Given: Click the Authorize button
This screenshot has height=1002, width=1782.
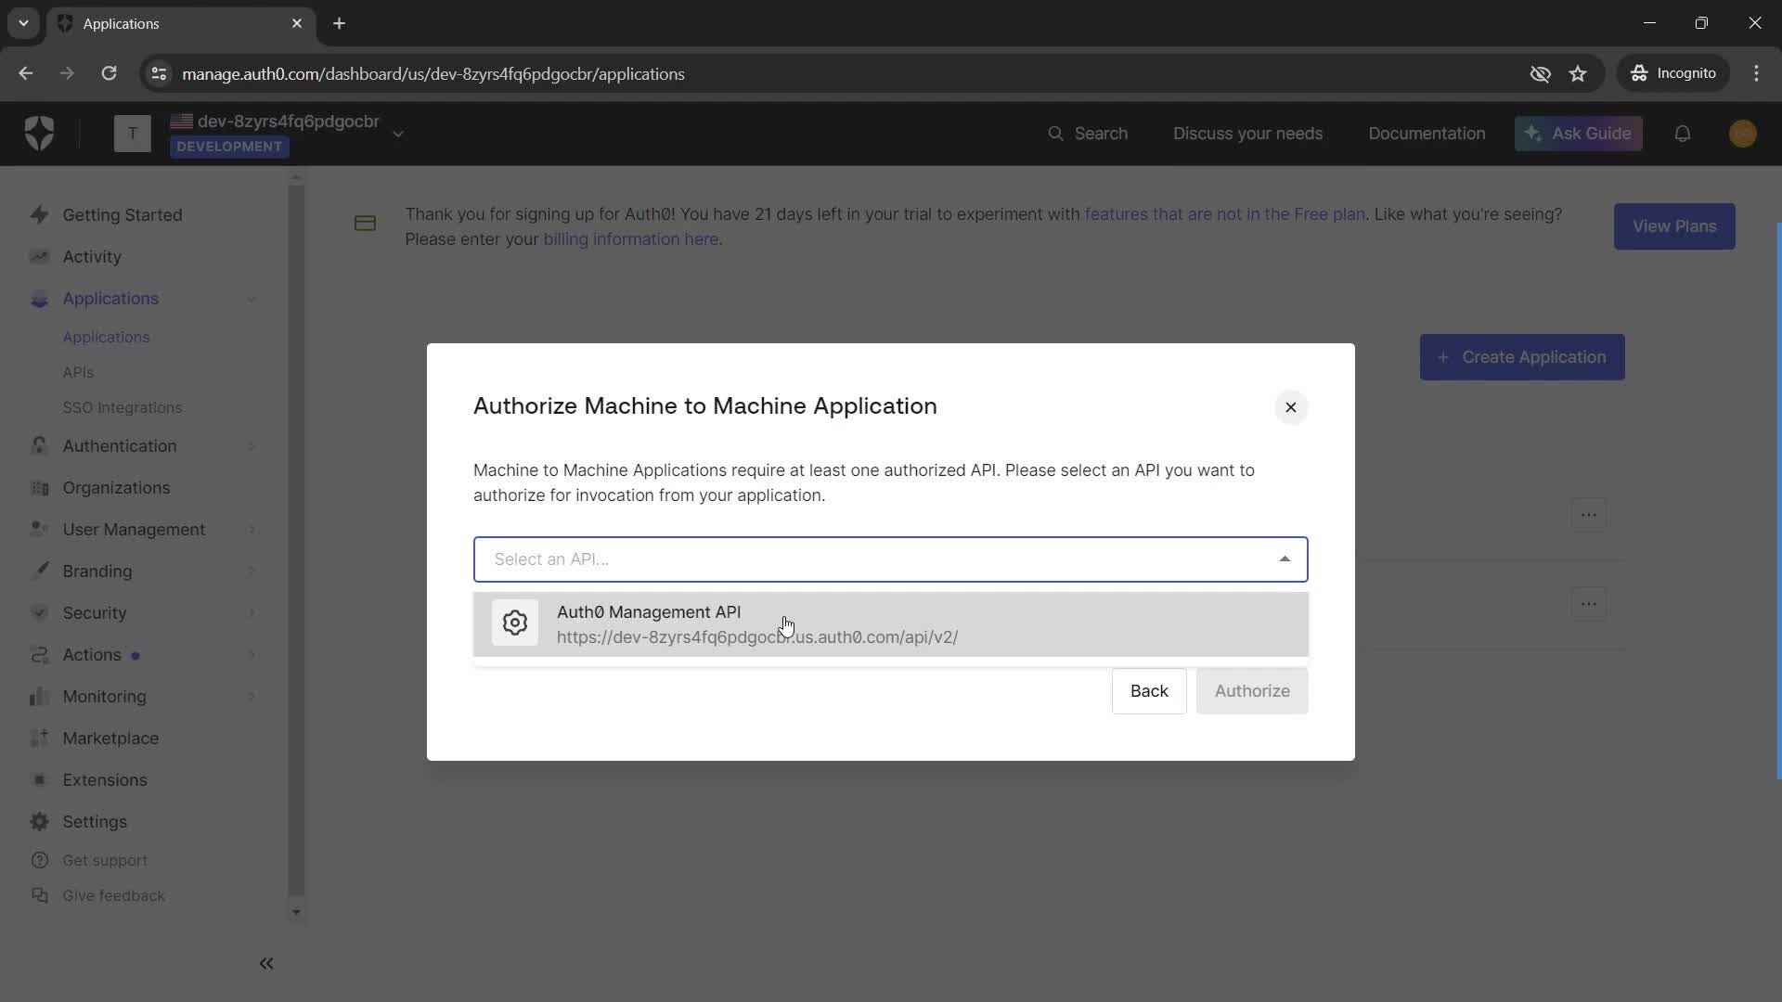Looking at the screenshot, I should [1252, 691].
